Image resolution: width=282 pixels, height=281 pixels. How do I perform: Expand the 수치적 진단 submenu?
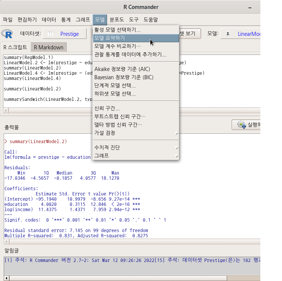pos(136,148)
